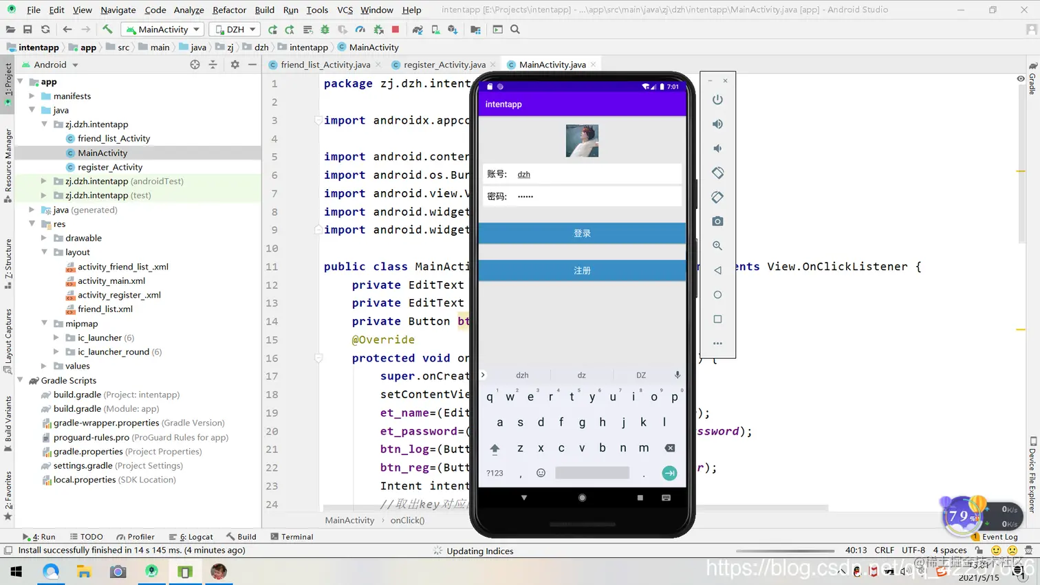
Task: Open the DZH device selector dropdown
Action: point(235,30)
